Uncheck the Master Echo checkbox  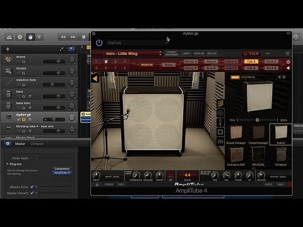[32, 187]
